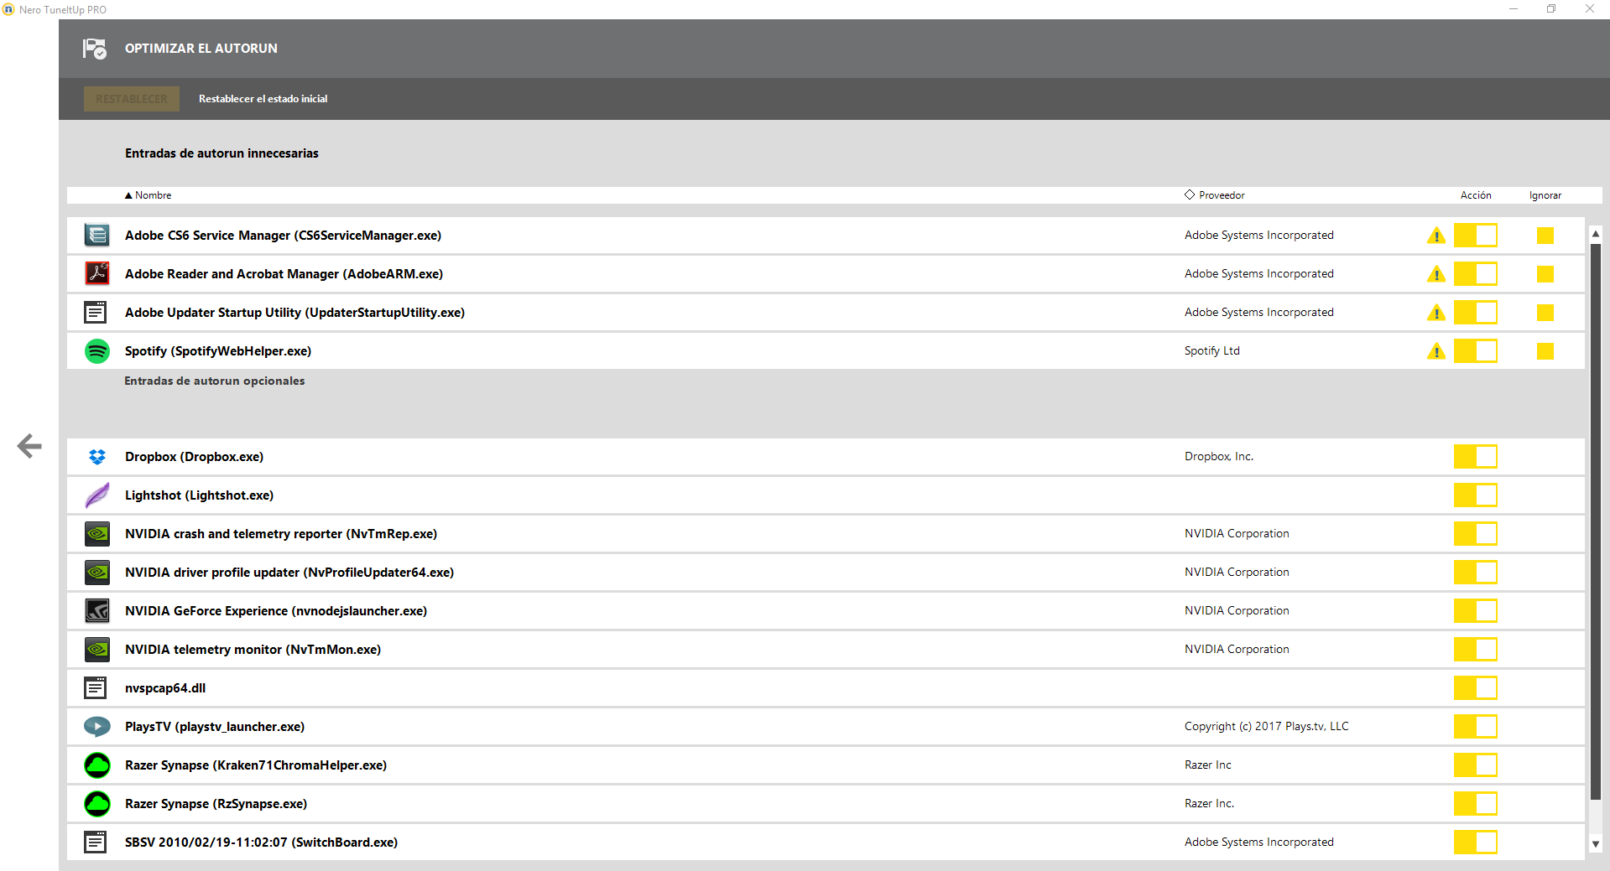
Task: Click the PlaysTV play bubble icon
Action: 97,727
